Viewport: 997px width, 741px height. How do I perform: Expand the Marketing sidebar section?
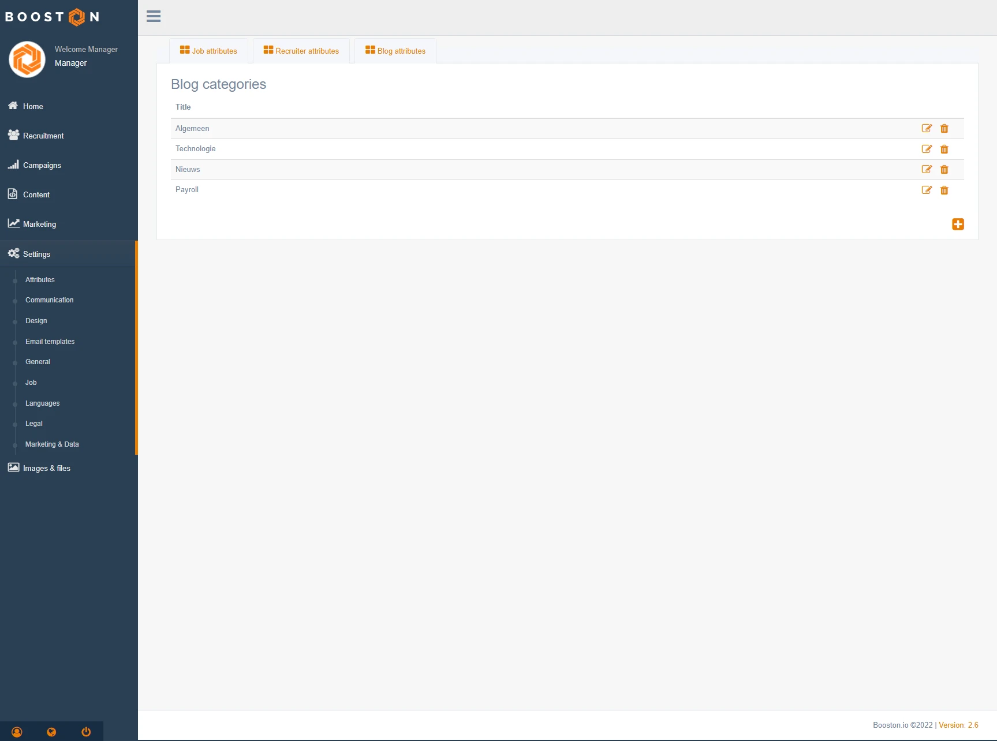[39, 224]
